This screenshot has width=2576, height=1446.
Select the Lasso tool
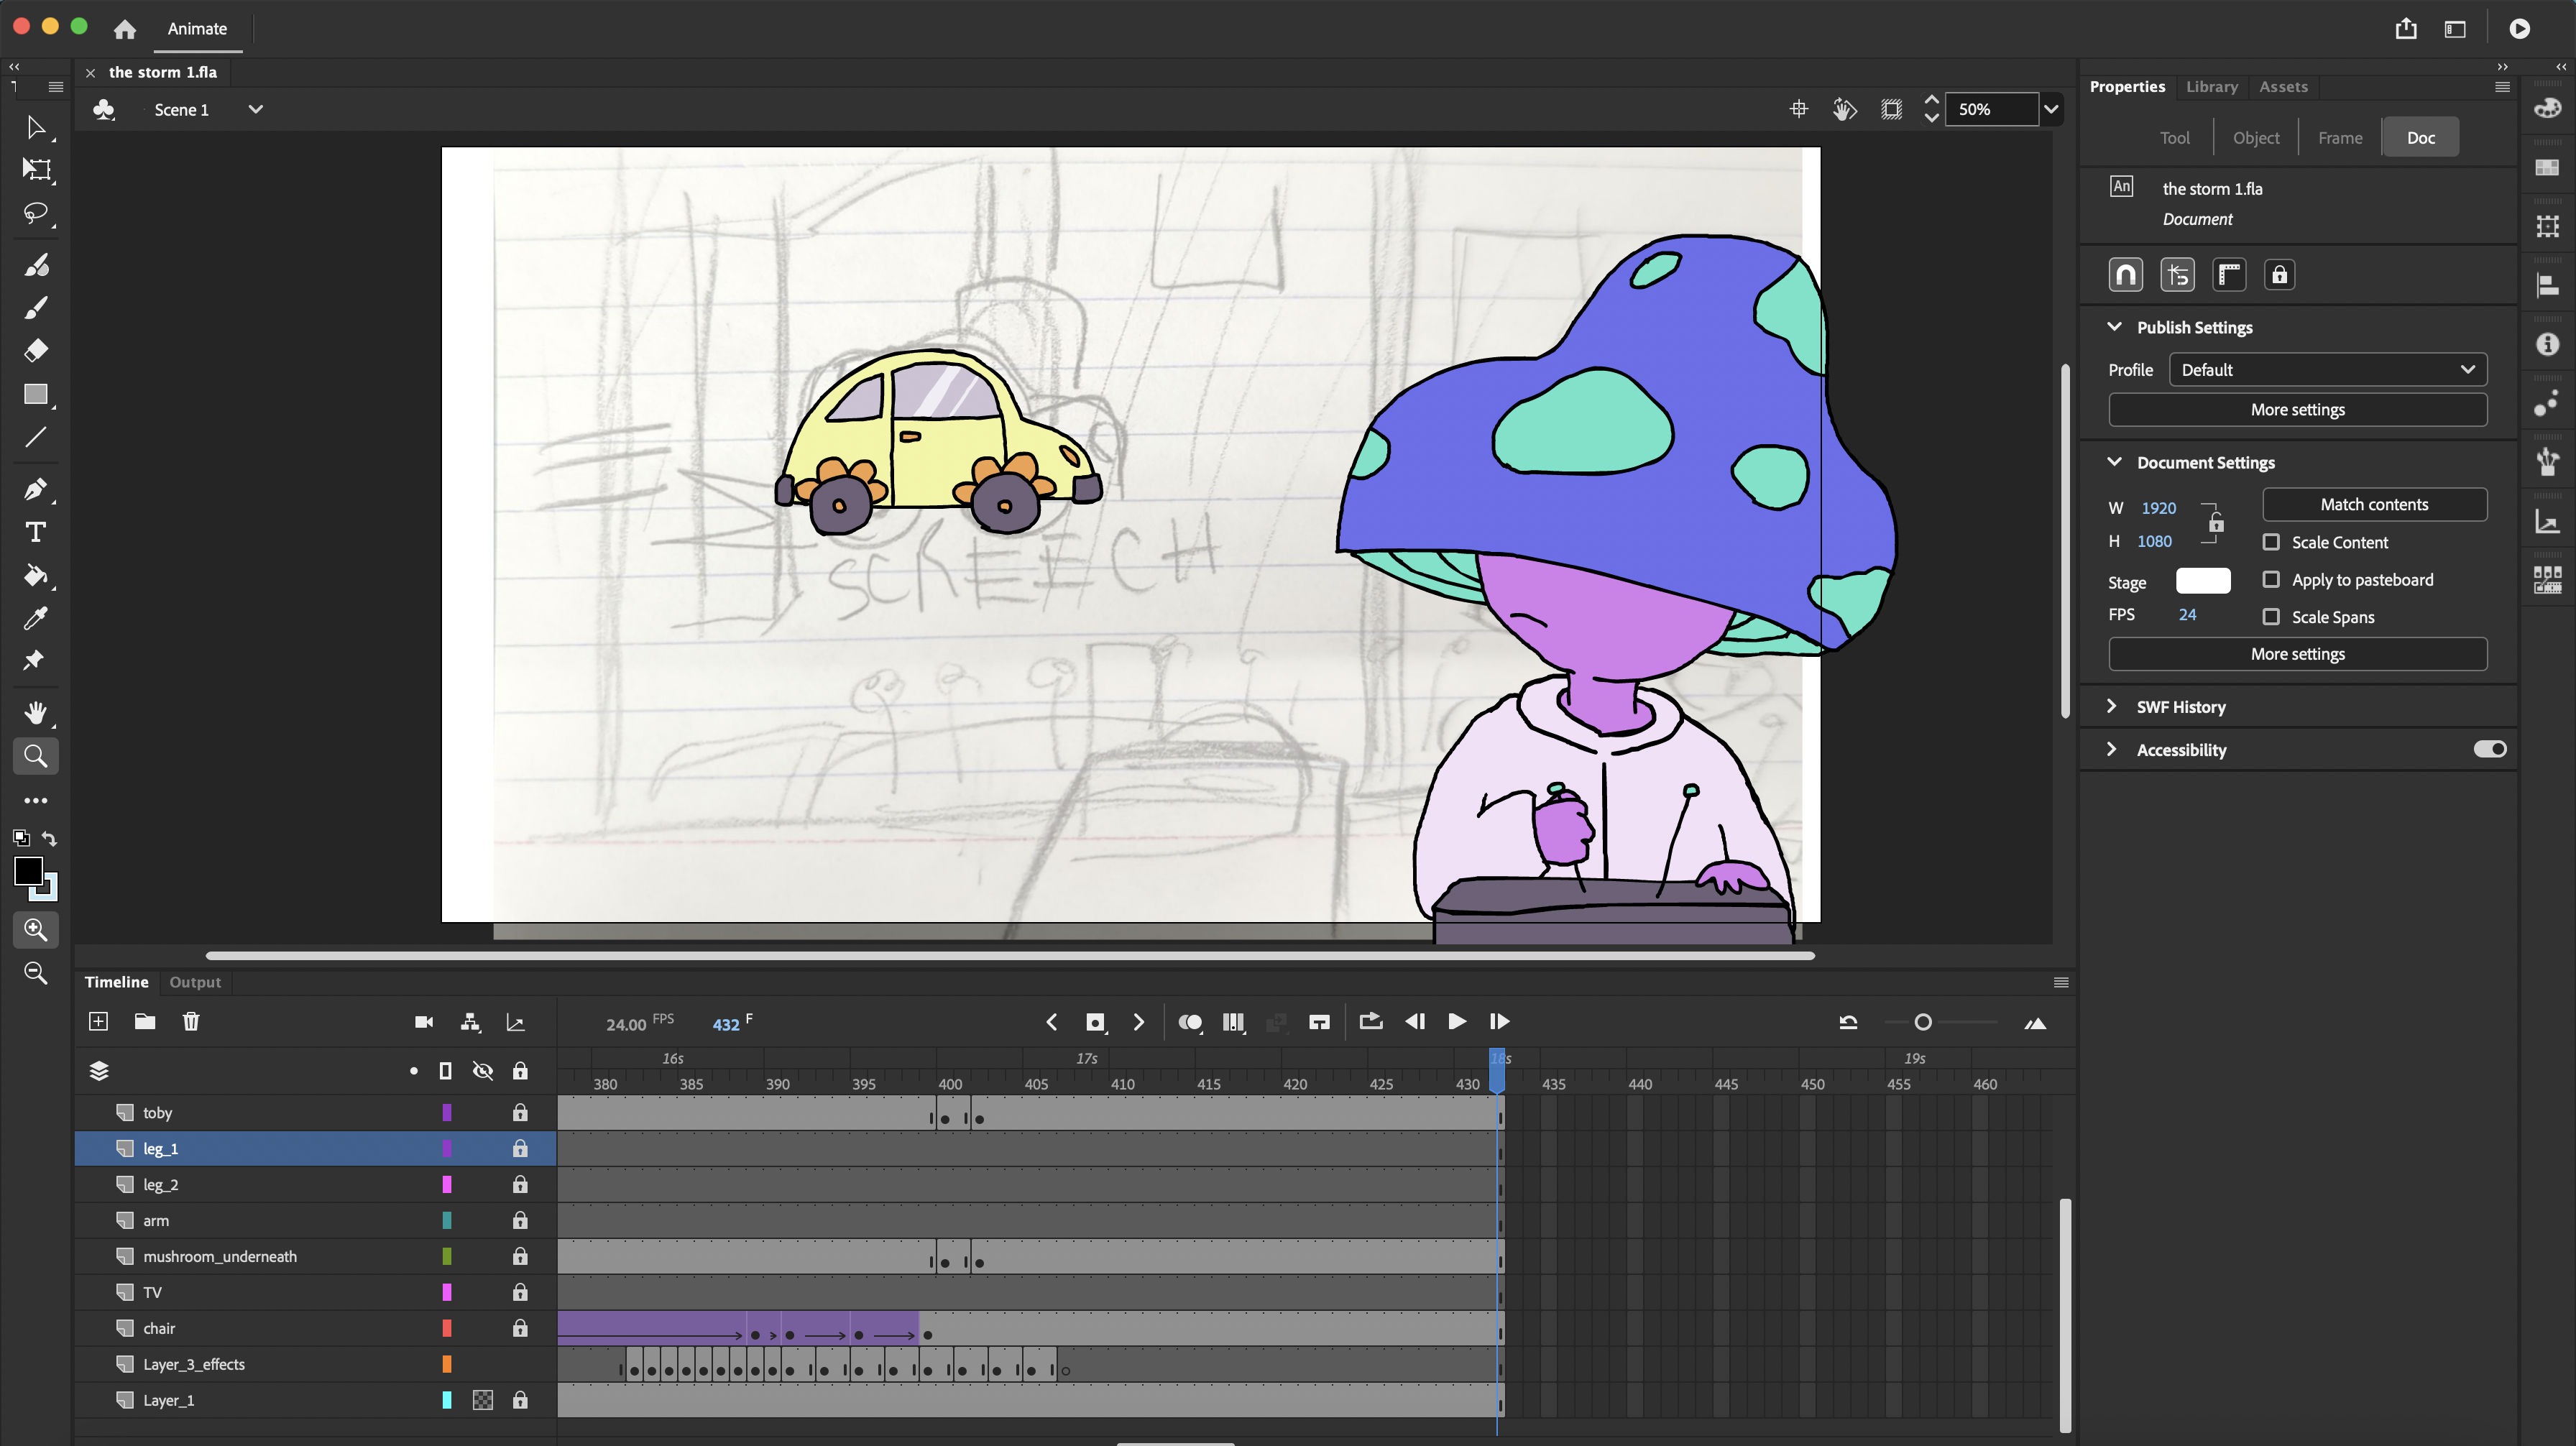point(36,213)
